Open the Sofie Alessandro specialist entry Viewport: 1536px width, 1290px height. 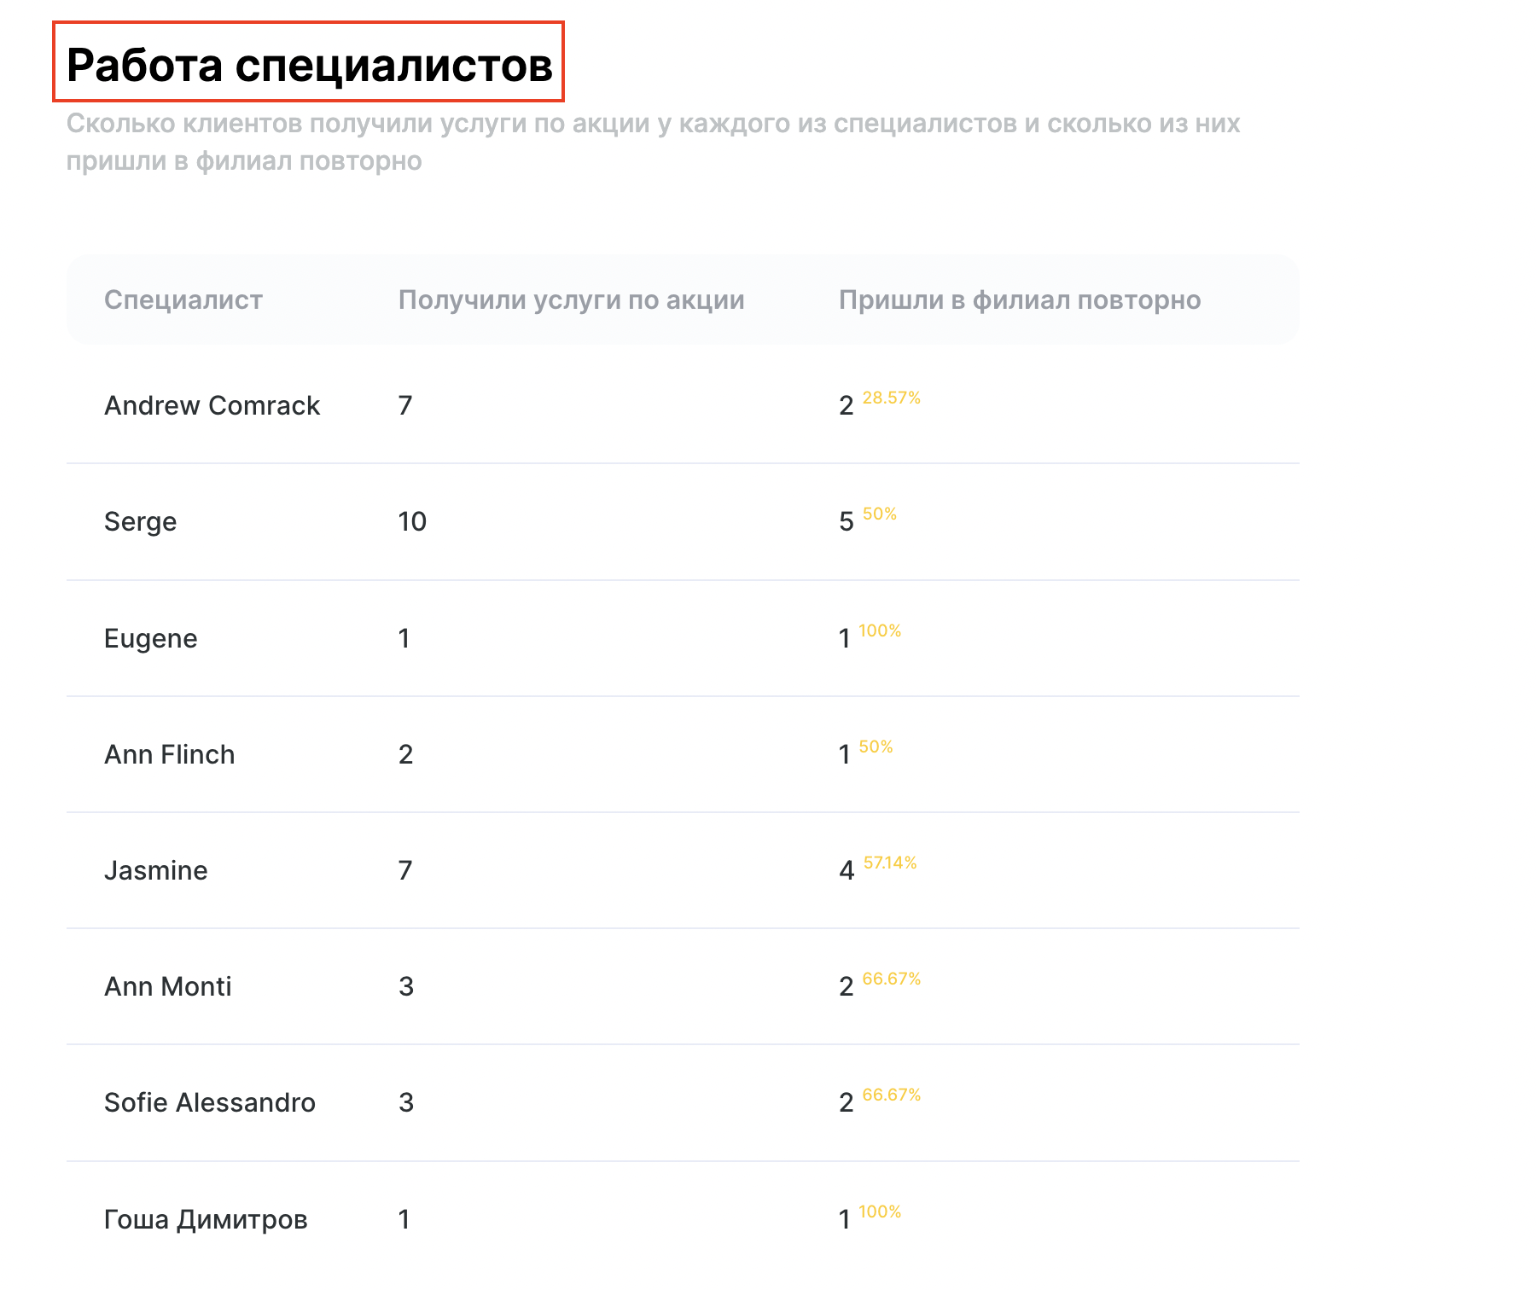[x=210, y=1102]
